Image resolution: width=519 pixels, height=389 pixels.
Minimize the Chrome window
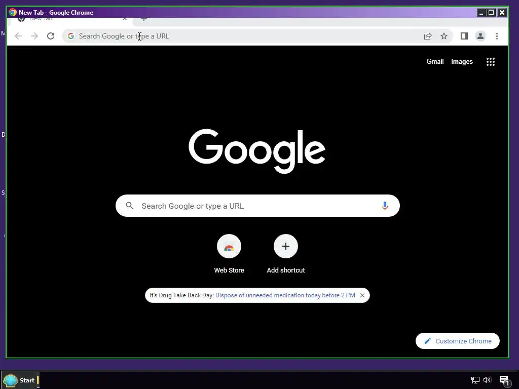tap(481, 13)
